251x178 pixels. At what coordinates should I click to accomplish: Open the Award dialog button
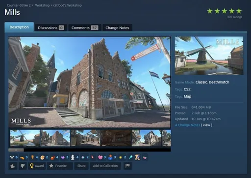[x=37, y=166]
